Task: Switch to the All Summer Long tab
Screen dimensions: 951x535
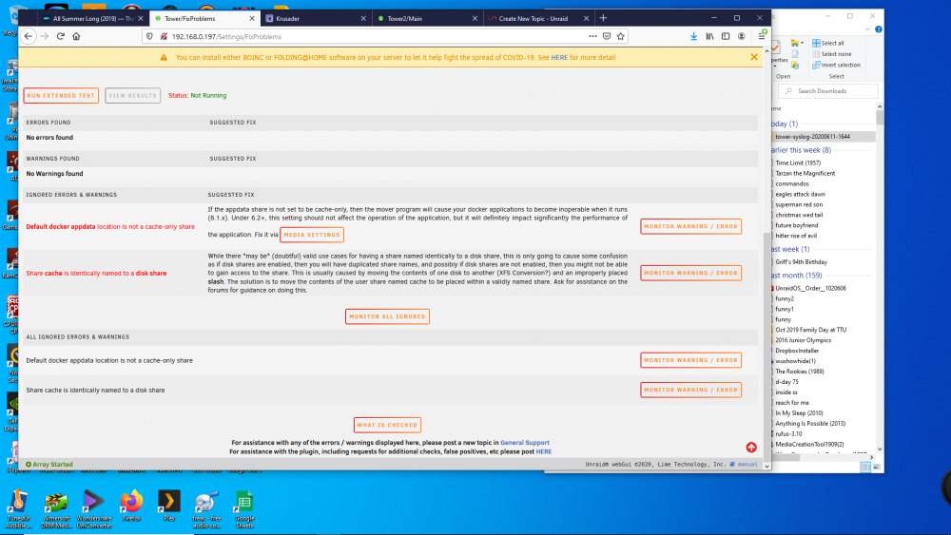Action: 93,19
